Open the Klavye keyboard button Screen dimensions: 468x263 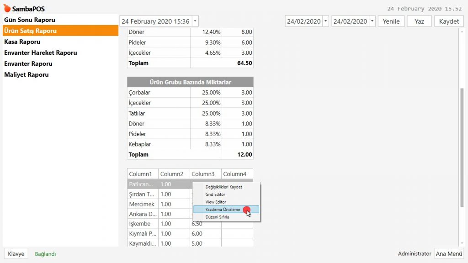point(16,254)
